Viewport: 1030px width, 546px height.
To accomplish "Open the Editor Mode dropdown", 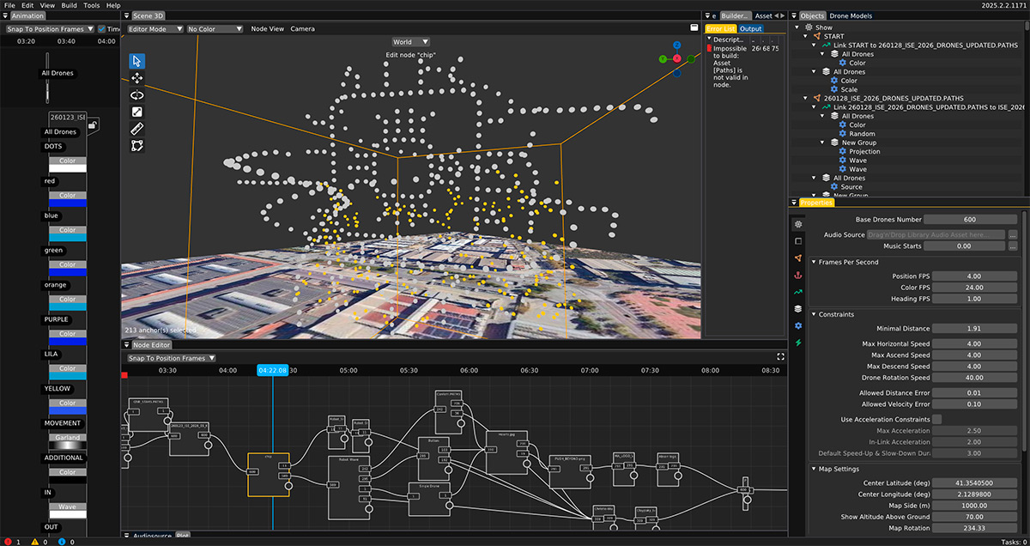I will (154, 29).
